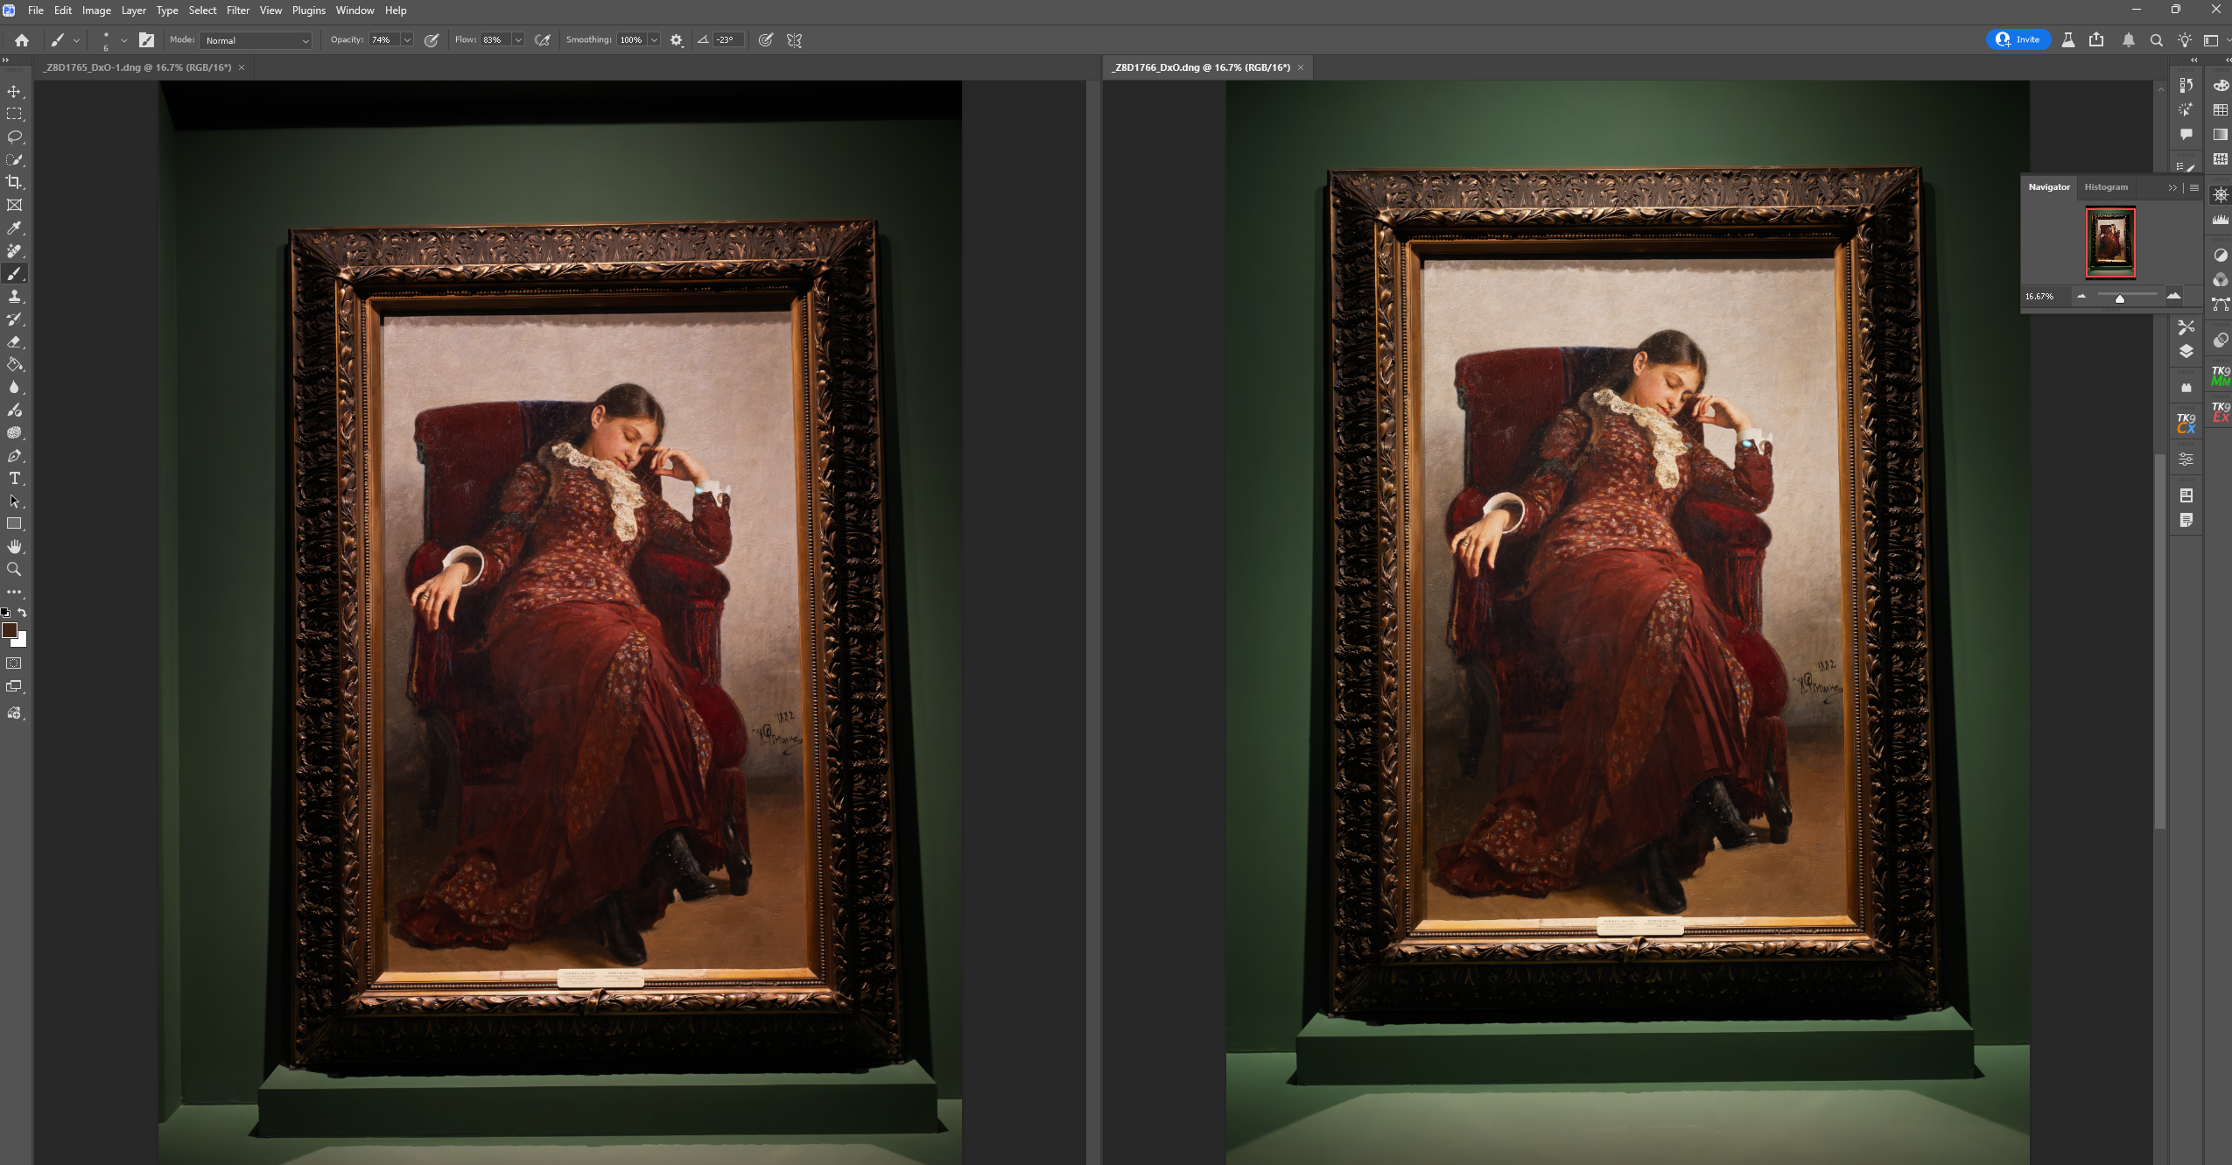The width and height of the screenshot is (2232, 1165).
Task: Click the foreground color swatch
Action: click(10, 630)
